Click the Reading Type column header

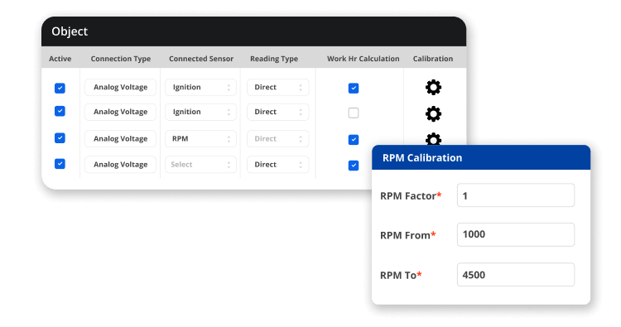[x=274, y=59]
